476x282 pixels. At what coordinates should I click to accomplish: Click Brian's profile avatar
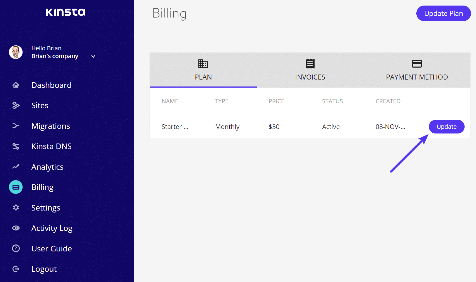coord(16,52)
